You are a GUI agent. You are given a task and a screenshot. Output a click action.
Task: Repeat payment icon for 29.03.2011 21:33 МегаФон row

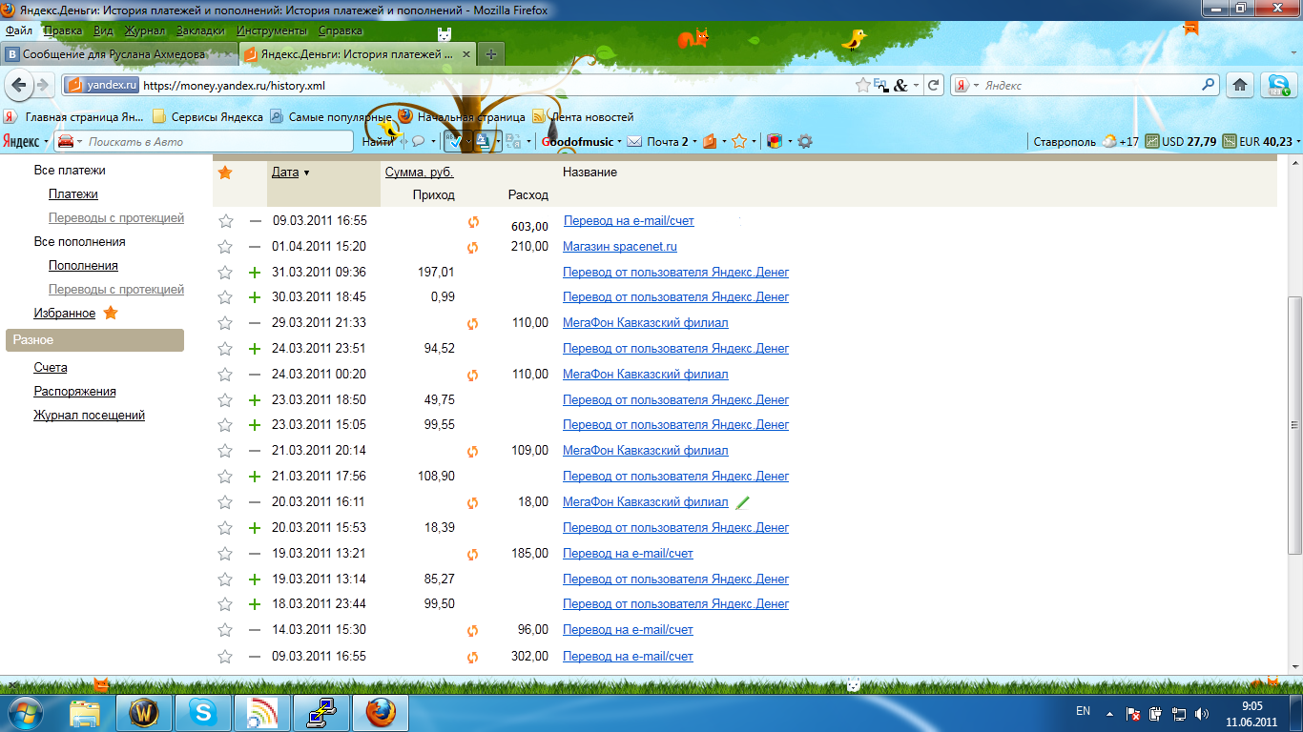472,323
